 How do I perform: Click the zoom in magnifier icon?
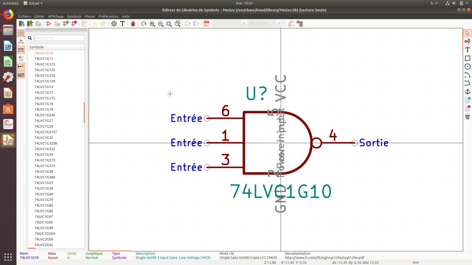tap(152, 24)
